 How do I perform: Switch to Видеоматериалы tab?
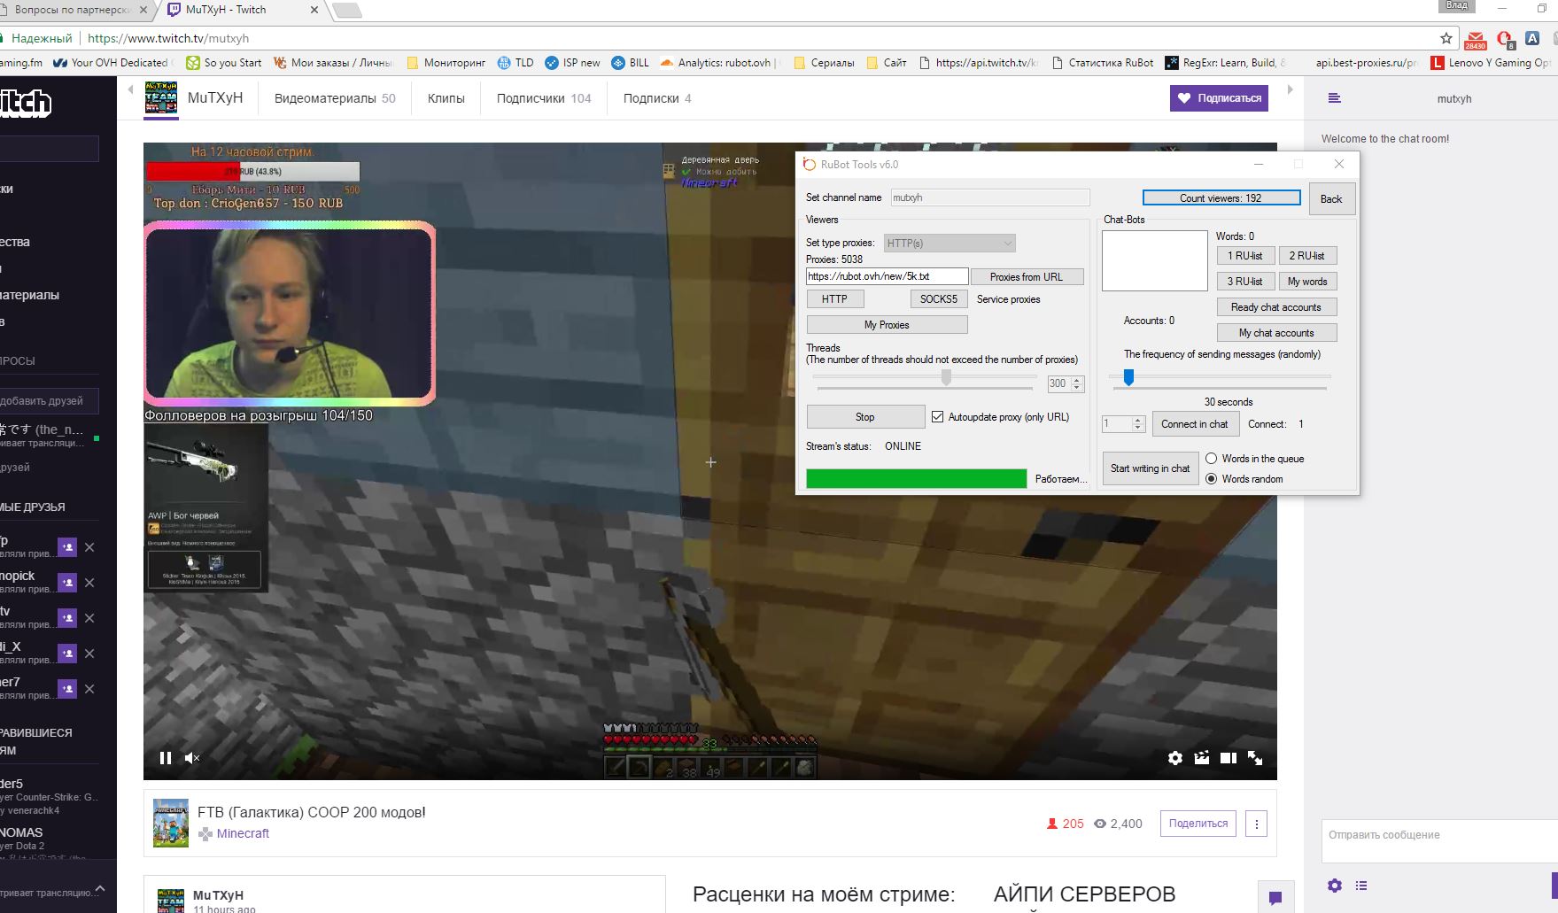tap(334, 98)
